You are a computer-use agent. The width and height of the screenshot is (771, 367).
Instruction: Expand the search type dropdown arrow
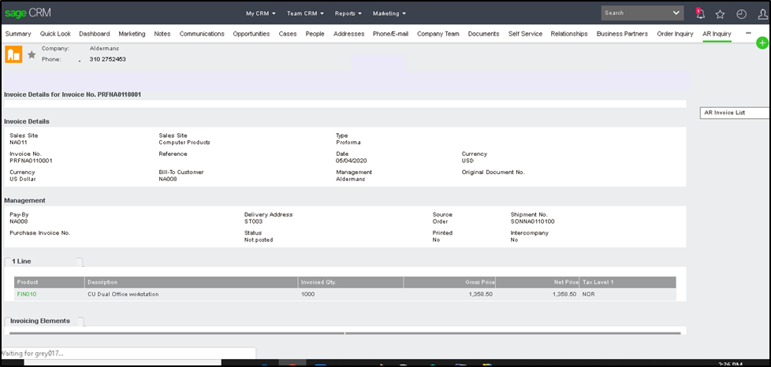[x=676, y=13]
